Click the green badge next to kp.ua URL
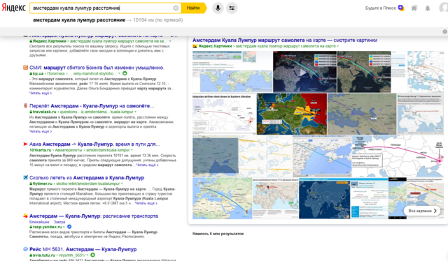The height and width of the screenshot is (261, 448). 125,73
